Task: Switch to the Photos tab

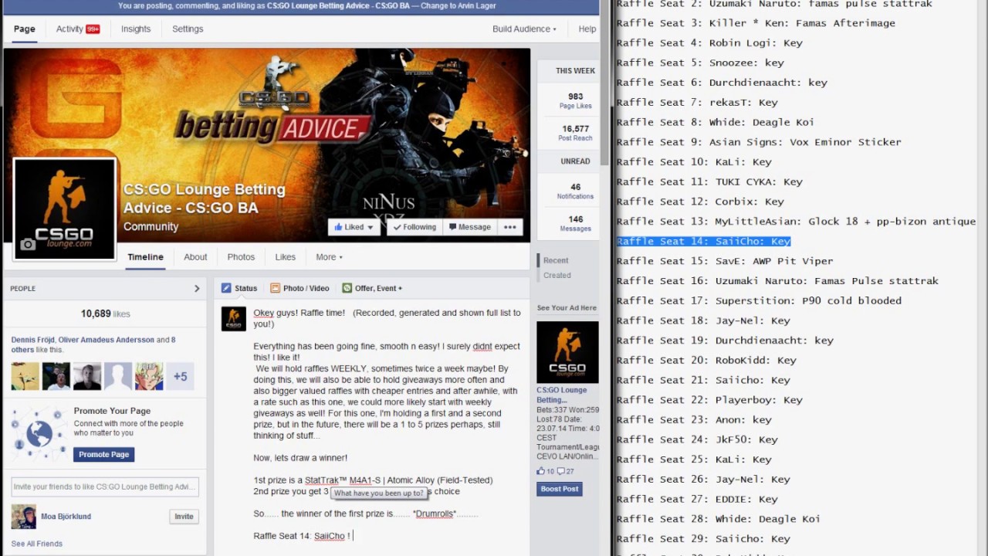Action: pos(241,257)
